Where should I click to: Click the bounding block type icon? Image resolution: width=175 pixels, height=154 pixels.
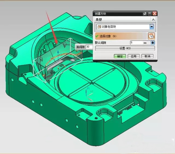(x=99, y=27)
